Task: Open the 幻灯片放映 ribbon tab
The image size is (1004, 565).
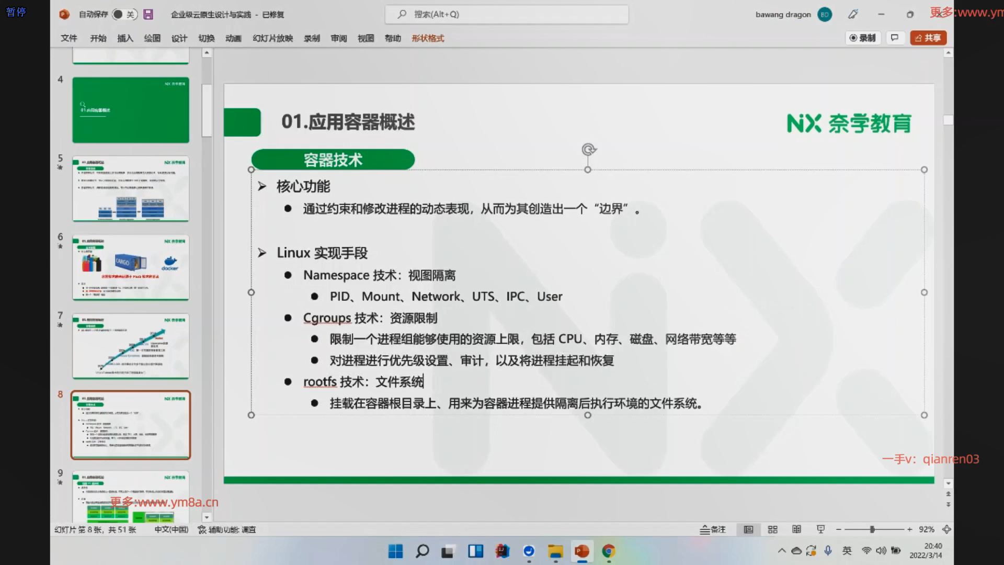Action: click(272, 38)
